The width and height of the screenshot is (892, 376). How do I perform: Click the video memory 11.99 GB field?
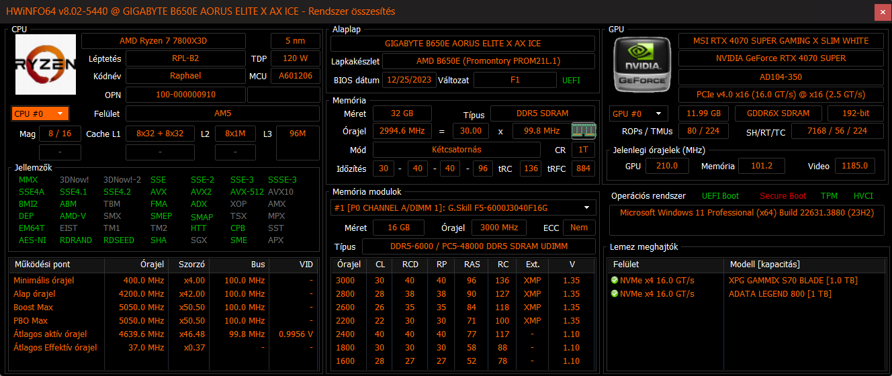pos(703,113)
